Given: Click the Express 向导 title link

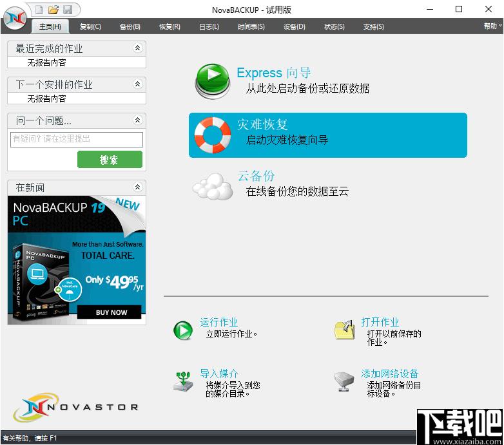Looking at the screenshot, I should coord(273,73).
